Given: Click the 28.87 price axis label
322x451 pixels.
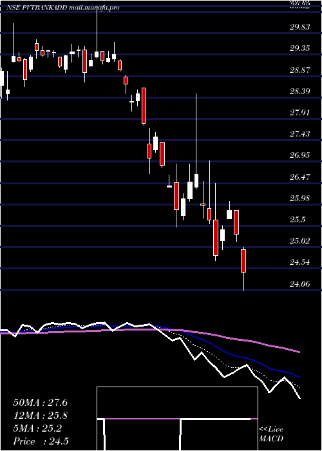Looking at the screenshot, I should point(299,70).
